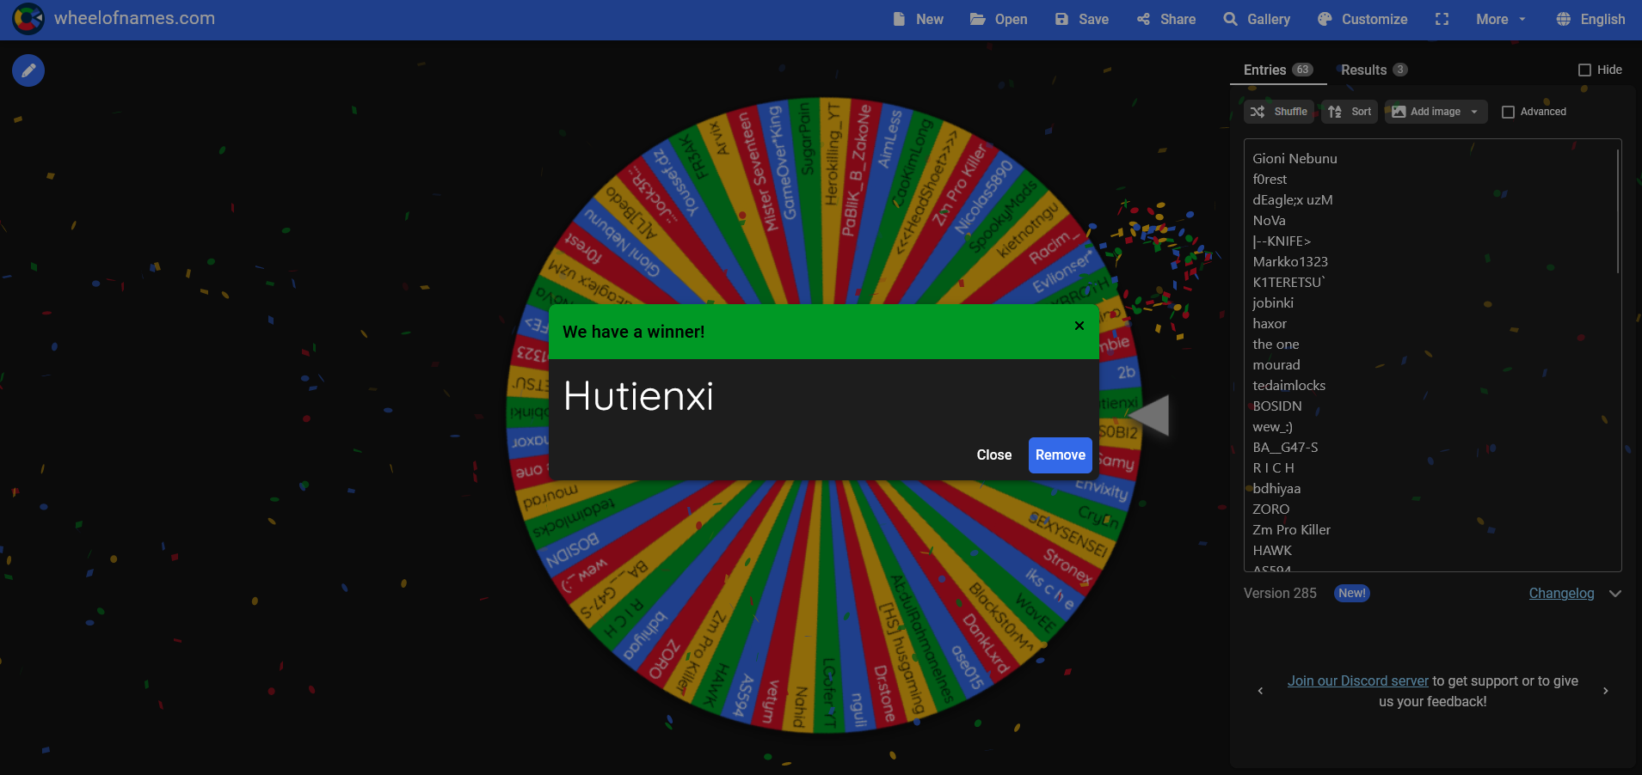
Task: Save the current wheel
Action: (1081, 19)
